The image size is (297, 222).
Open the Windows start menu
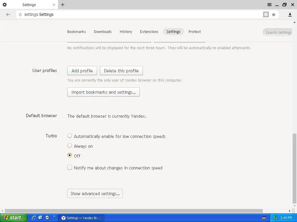pos(14,218)
